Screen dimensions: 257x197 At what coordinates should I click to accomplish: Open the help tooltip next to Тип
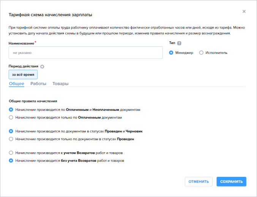click(179, 43)
